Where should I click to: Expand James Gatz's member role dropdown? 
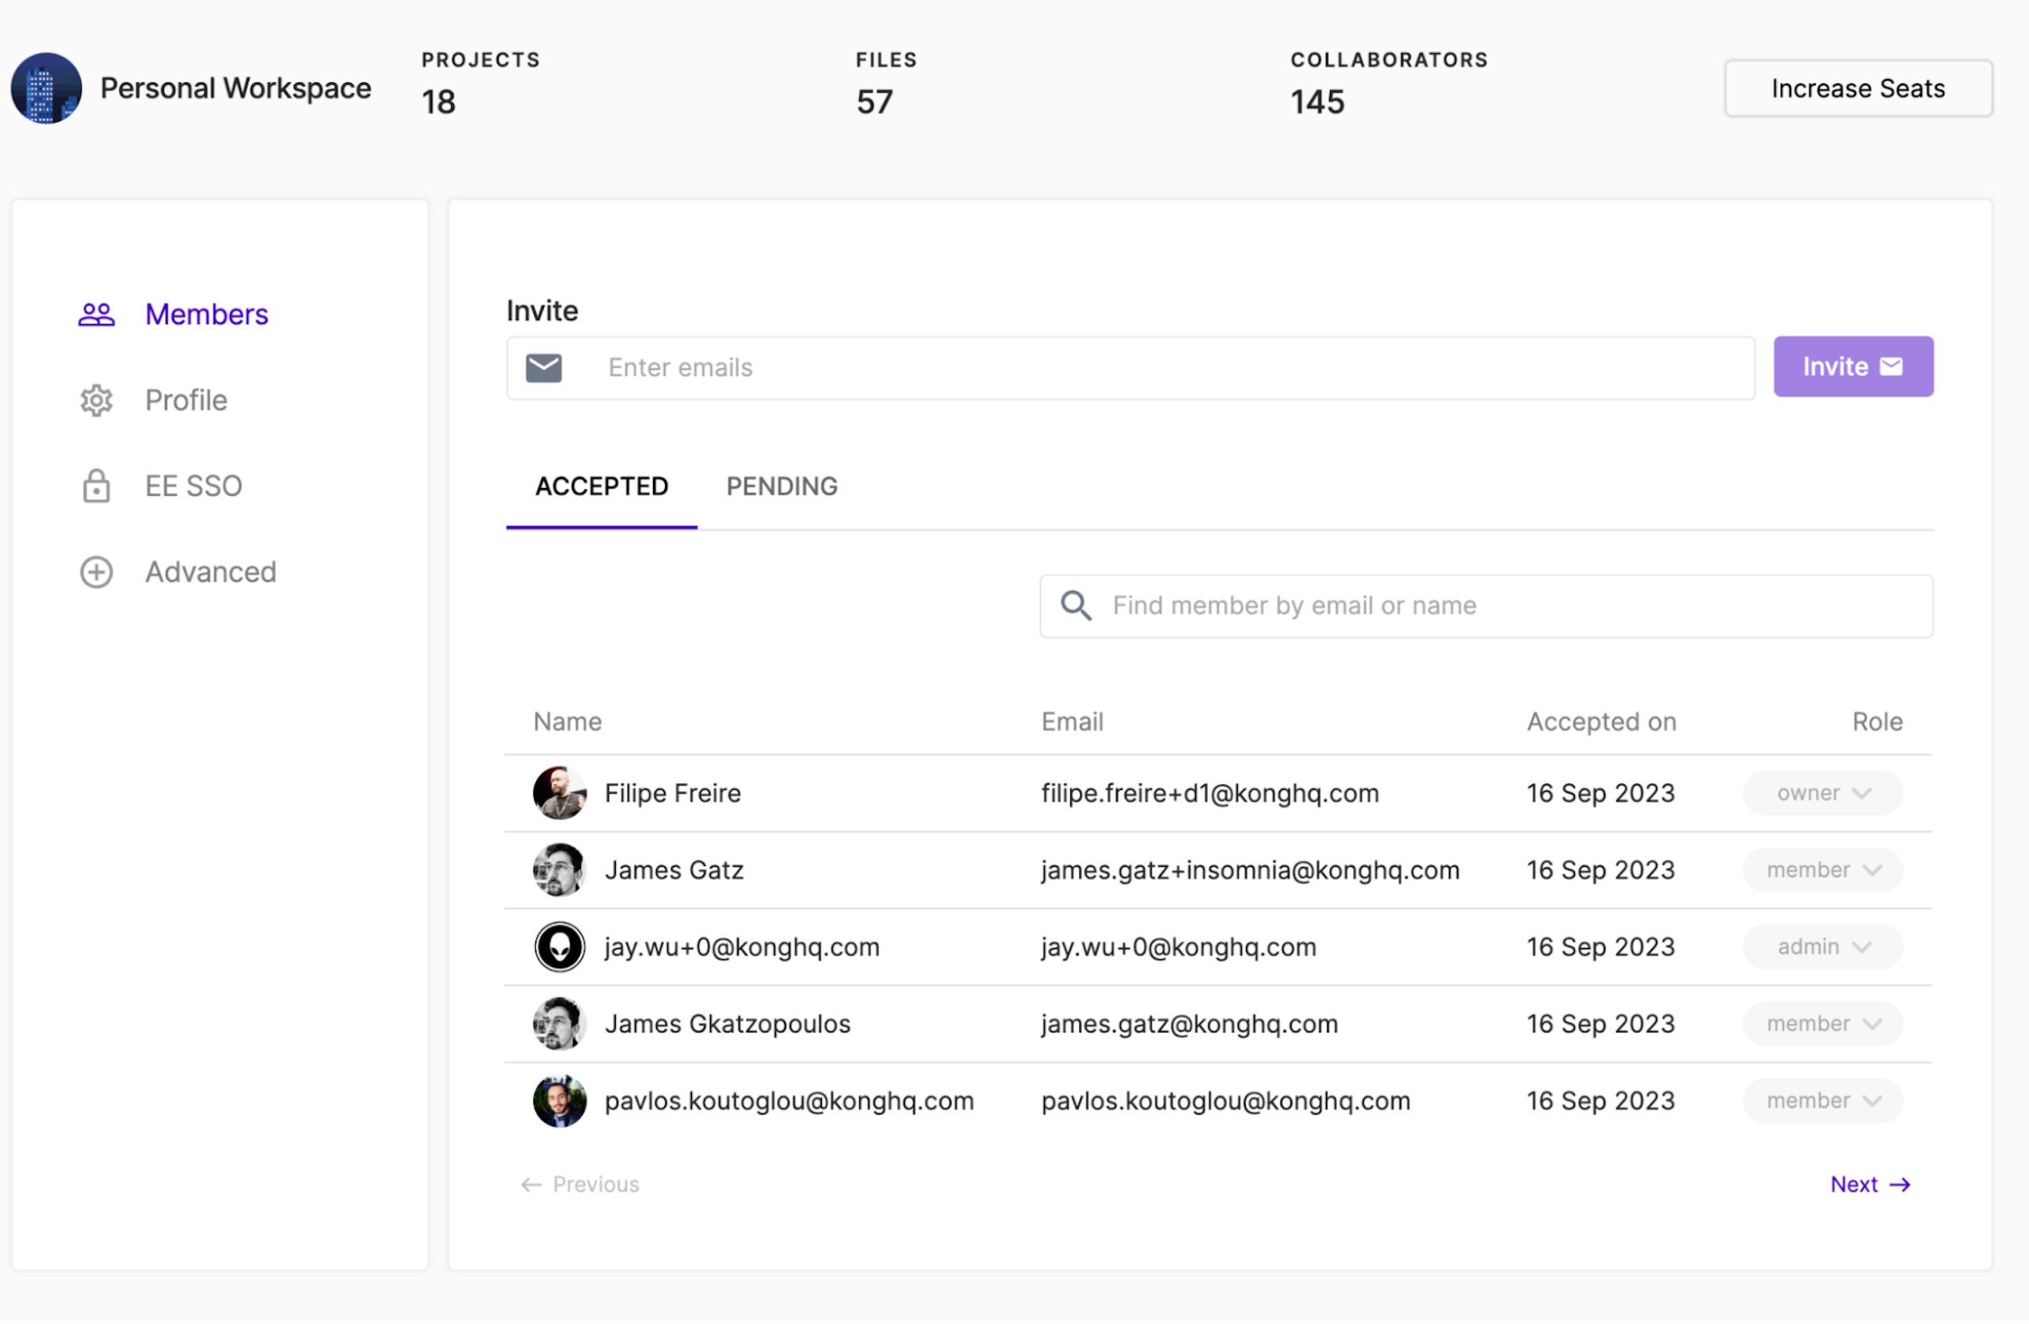(x=1822, y=870)
